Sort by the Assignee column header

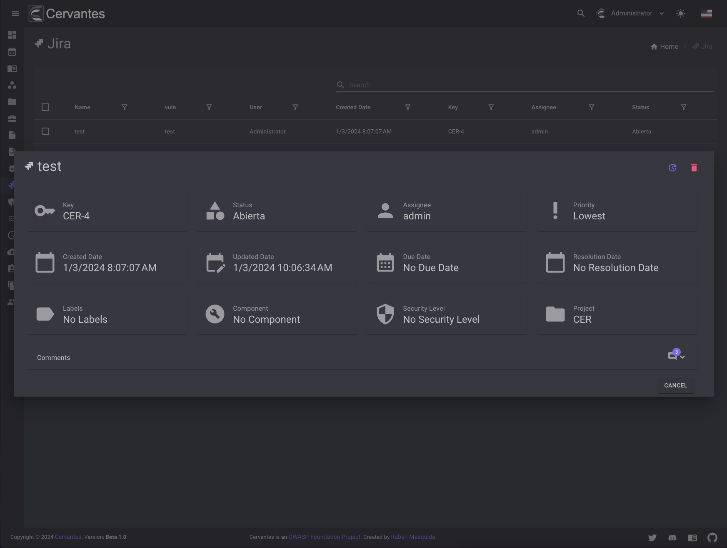pyautogui.click(x=544, y=107)
